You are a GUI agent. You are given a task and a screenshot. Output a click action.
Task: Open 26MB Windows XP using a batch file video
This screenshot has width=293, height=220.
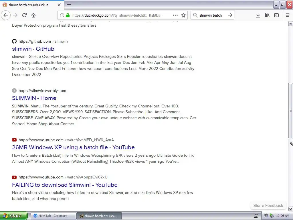(73, 148)
